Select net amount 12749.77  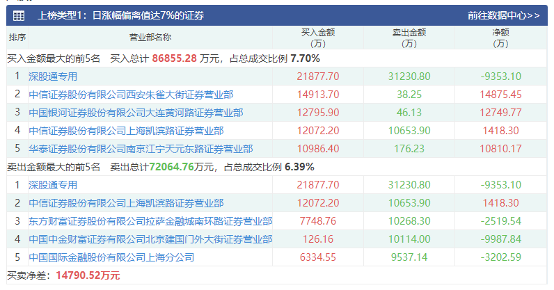(500, 113)
